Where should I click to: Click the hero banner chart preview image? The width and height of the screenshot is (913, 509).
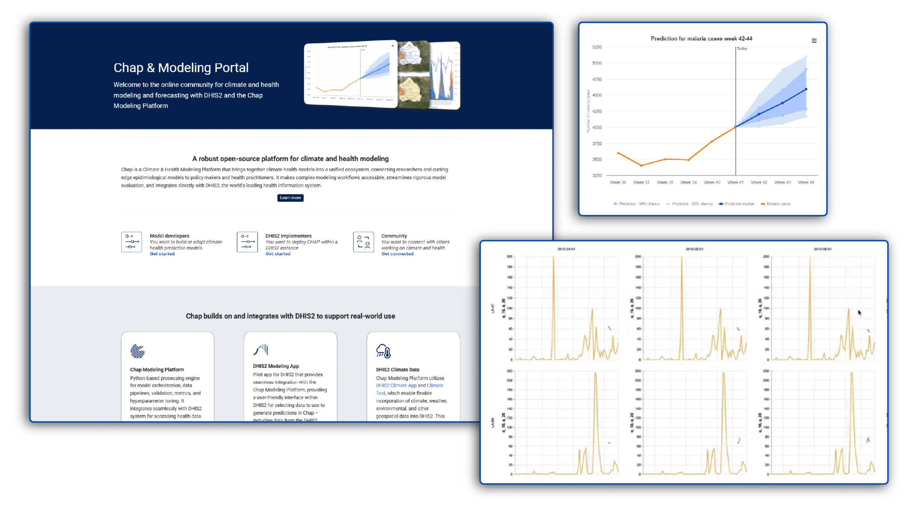[x=350, y=74]
